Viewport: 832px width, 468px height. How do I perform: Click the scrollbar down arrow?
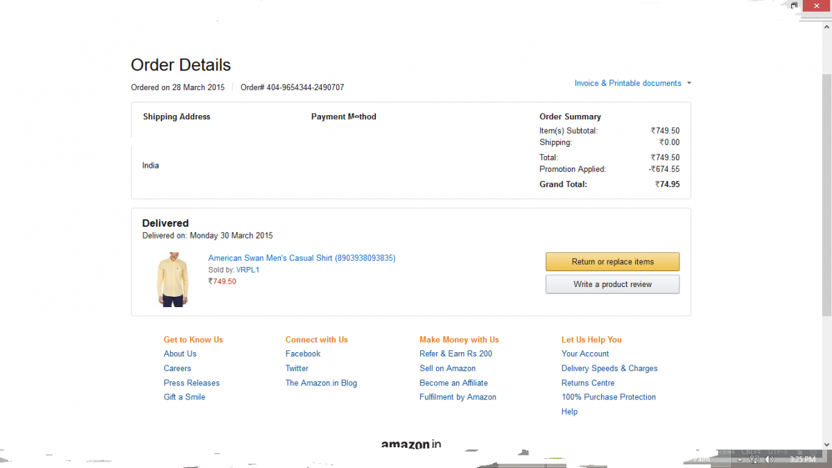[826, 443]
